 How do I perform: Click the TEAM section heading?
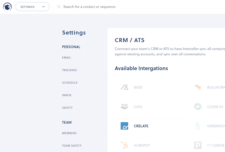coord(67,122)
